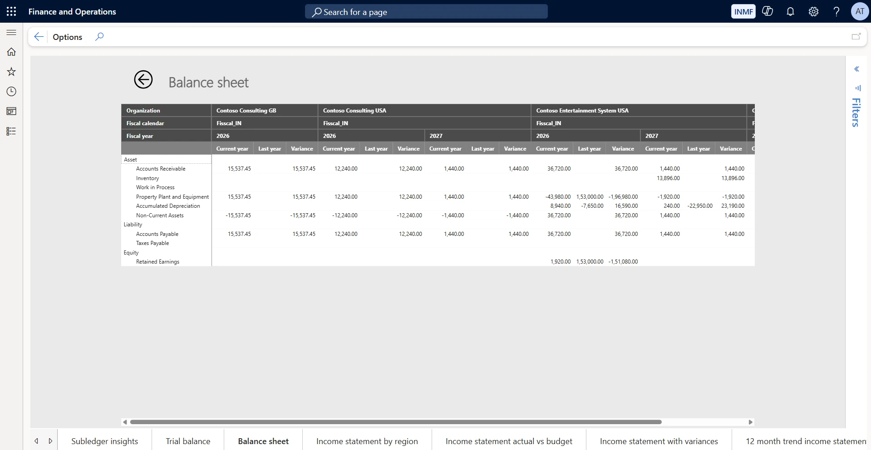Click the scrollbar left arrow

coord(125,422)
